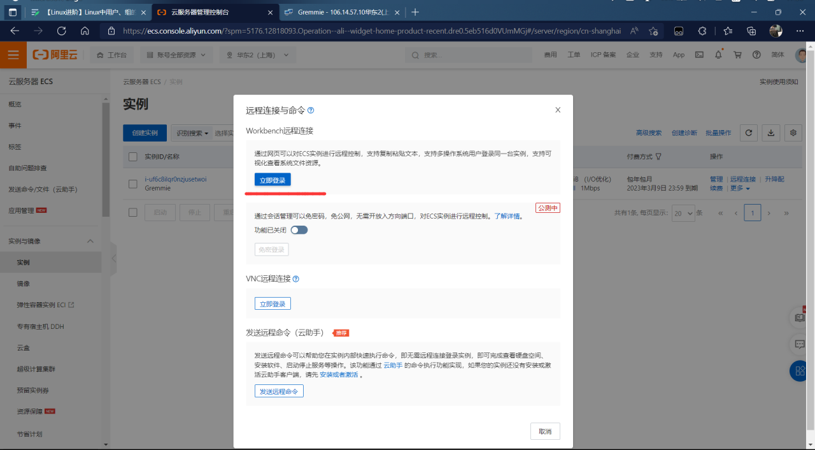Open the notifications bell
Image resolution: width=815 pixels, height=450 pixels.
[x=718, y=55]
